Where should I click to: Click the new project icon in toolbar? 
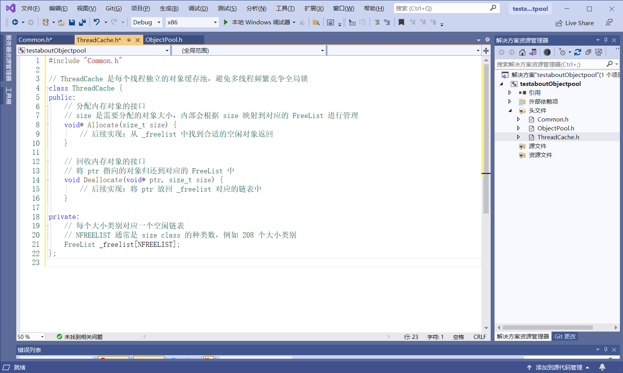point(45,22)
